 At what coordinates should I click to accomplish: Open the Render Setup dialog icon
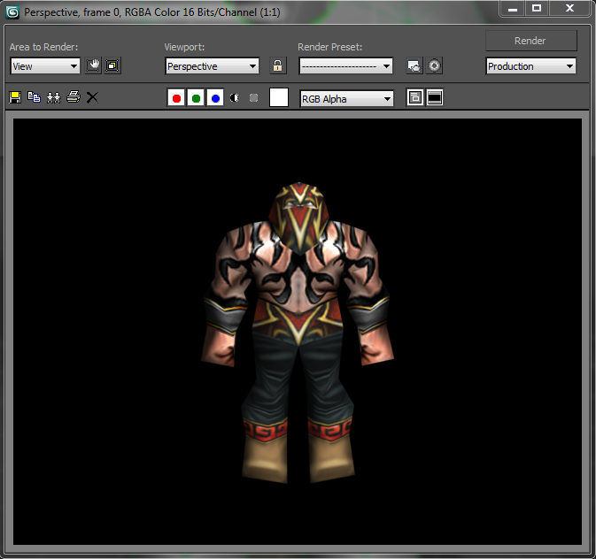pos(414,65)
